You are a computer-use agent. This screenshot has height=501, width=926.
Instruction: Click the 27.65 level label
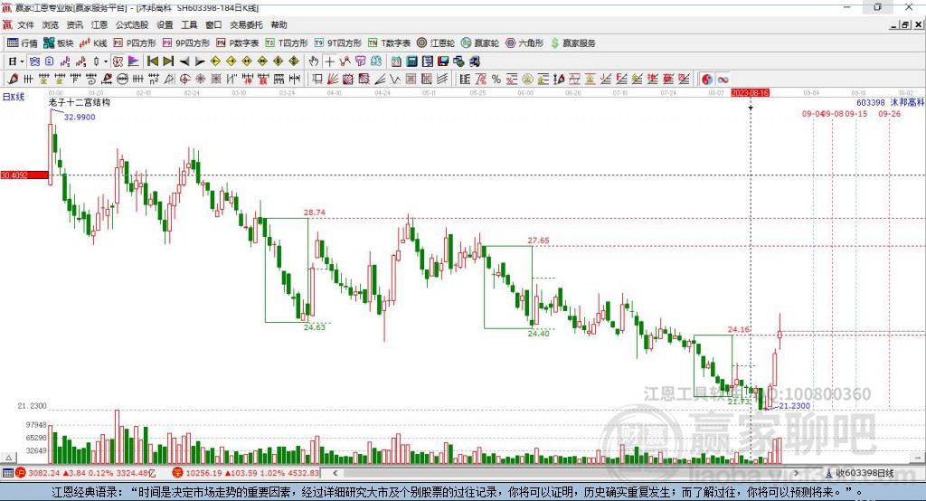538,241
